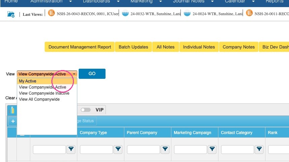Click the plus add-row button
The width and height of the screenshot is (289, 162).
[13, 121]
